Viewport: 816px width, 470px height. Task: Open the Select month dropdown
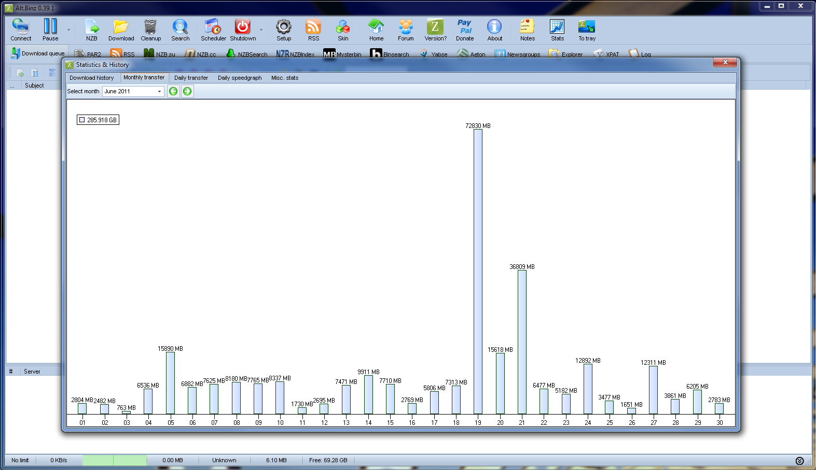point(133,91)
